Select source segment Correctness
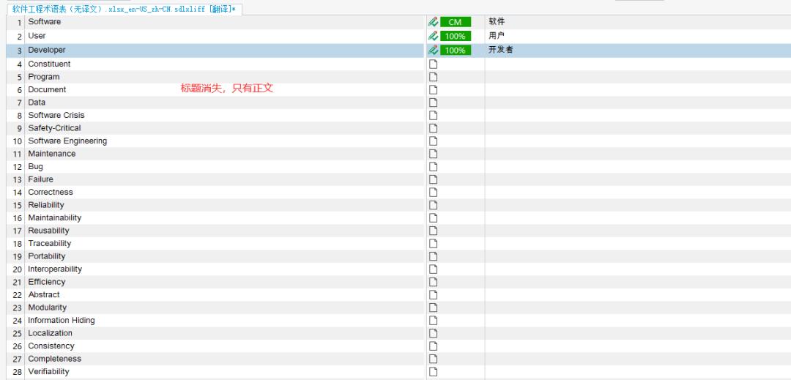This screenshot has height=380, width=791. [51, 192]
